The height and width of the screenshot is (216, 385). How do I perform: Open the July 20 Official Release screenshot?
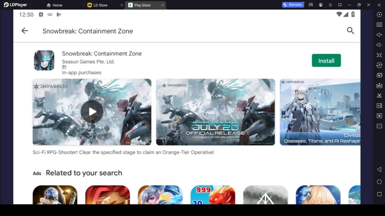tap(215, 112)
